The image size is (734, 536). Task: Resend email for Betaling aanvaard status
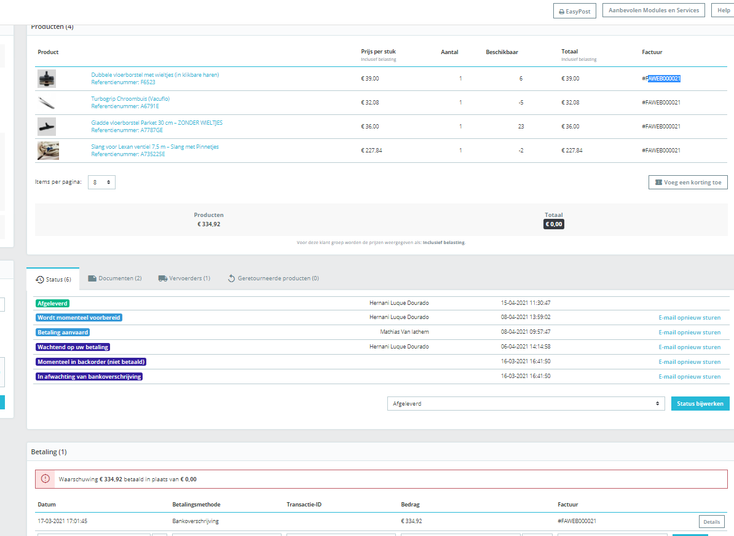tap(689, 333)
